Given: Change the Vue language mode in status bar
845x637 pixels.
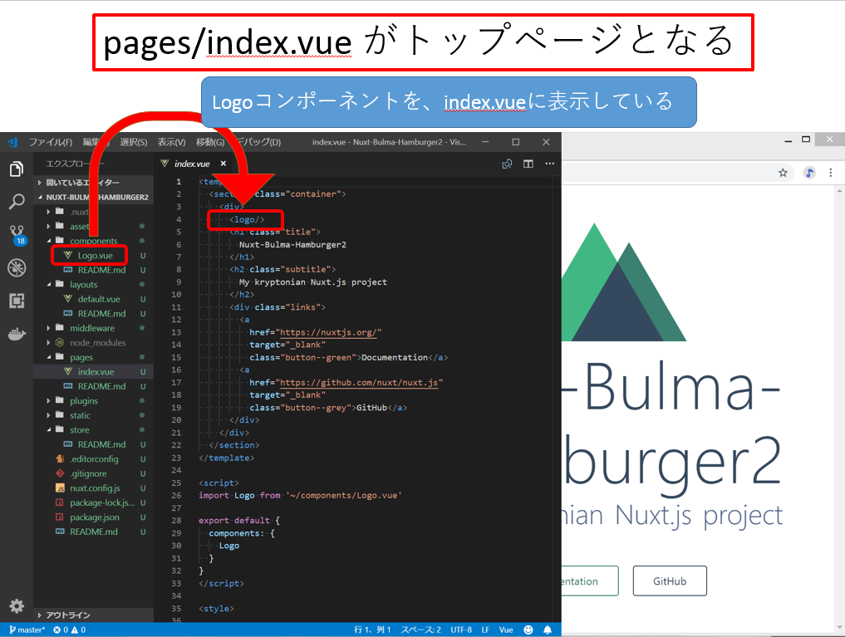Looking at the screenshot, I should [x=506, y=630].
